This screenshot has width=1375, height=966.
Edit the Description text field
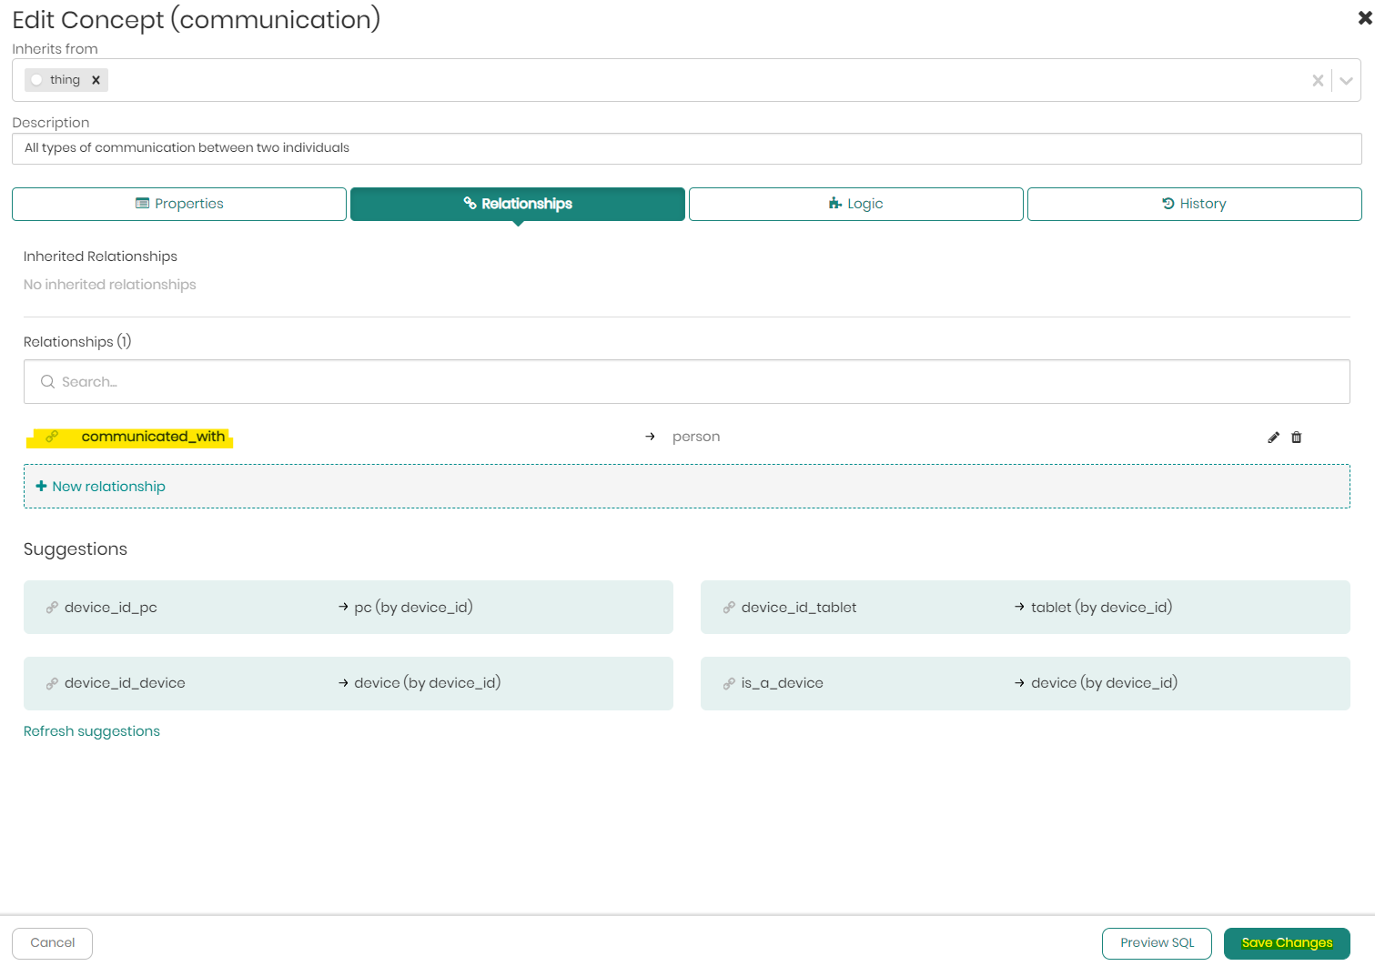click(686, 148)
